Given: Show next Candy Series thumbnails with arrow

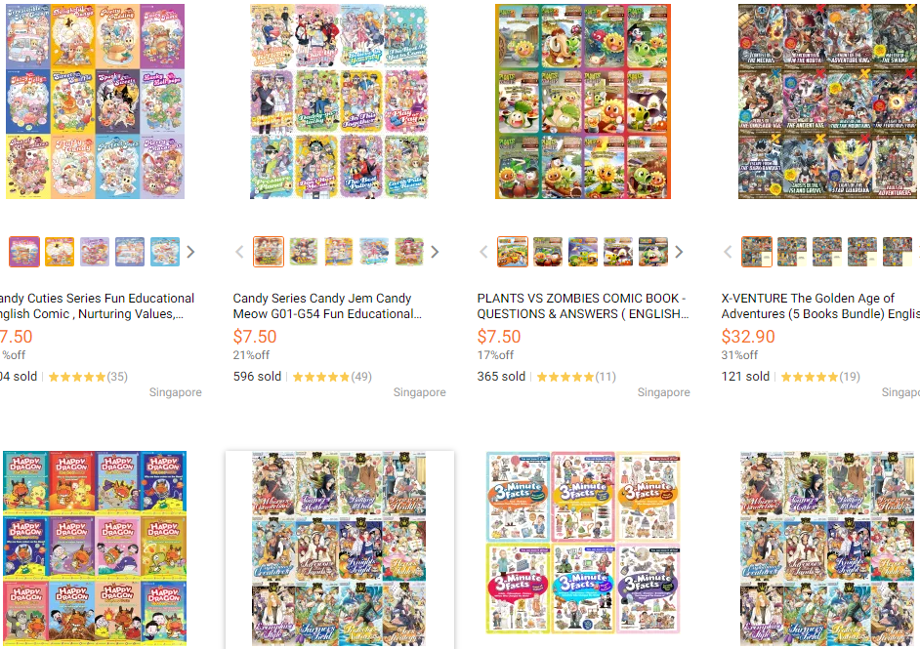Looking at the screenshot, I should pyautogui.click(x=435, y=252).
